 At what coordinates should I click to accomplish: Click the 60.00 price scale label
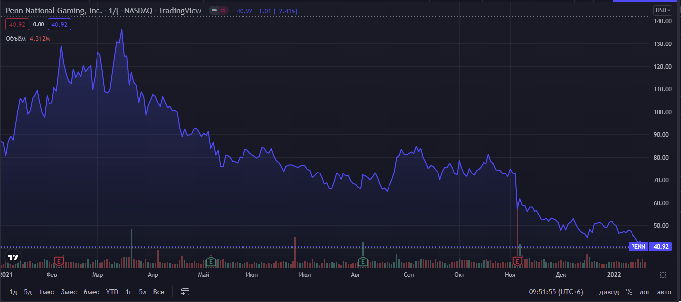pos(662,203)
